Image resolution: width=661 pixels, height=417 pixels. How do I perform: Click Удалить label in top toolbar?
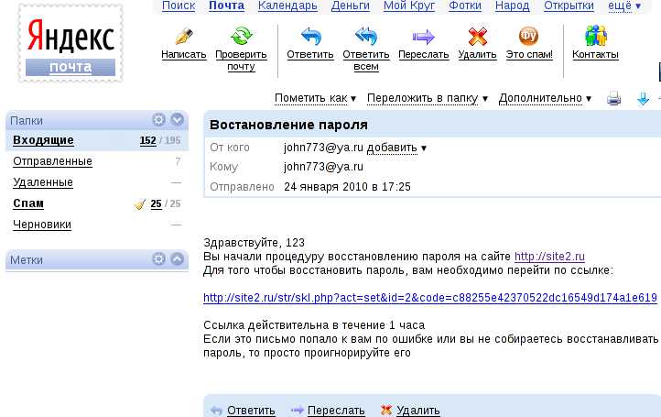(477, 55)
